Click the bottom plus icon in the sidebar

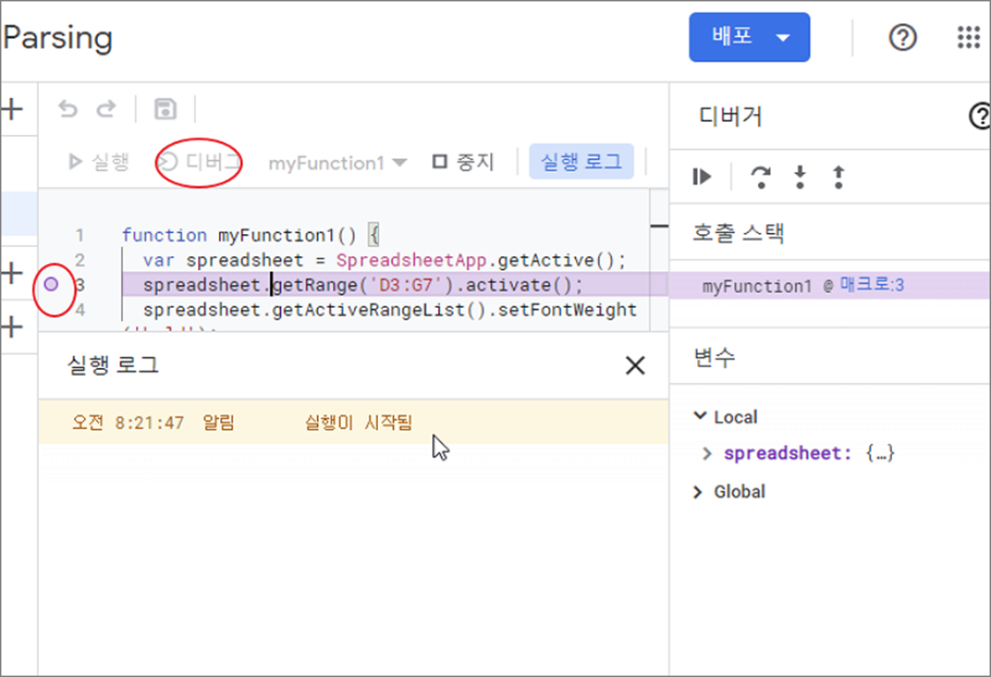coord(12,327)
